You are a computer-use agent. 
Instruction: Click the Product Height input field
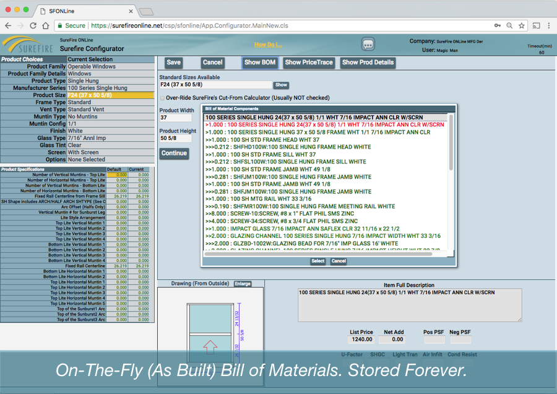tap(176, 138)
